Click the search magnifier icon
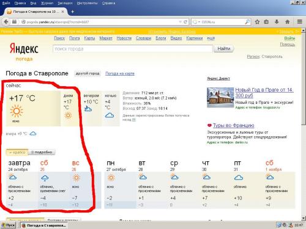Viewport: 306px width, 229px height. [x=247, y=22]
